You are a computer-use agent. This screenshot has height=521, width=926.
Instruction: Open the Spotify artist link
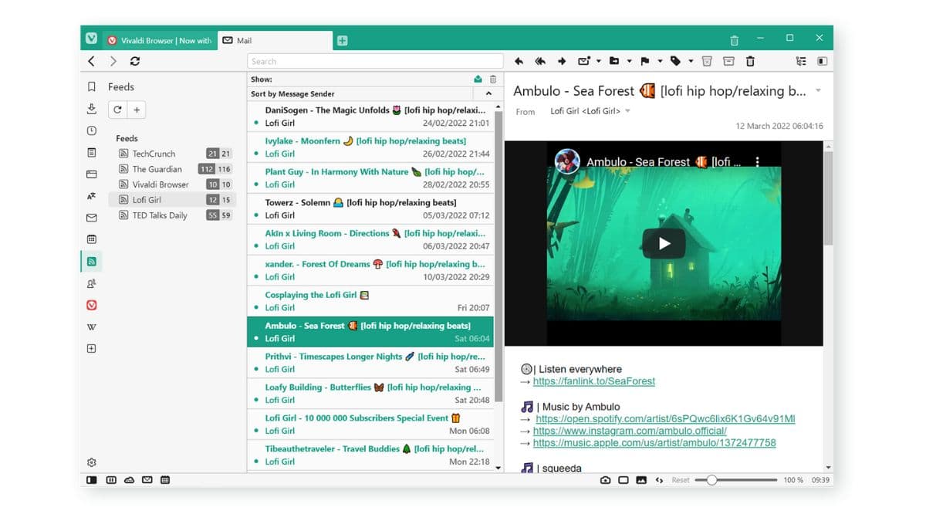665,419
